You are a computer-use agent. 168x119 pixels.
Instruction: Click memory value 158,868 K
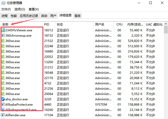135,105
